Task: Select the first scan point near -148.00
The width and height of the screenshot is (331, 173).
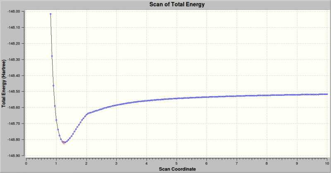Action: (50, 14)
